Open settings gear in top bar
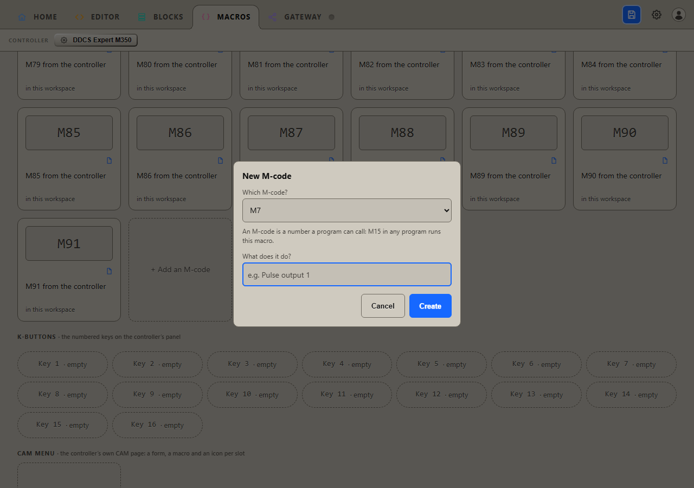The height and width of the screenshot is (488, 694). coord(657,15)
